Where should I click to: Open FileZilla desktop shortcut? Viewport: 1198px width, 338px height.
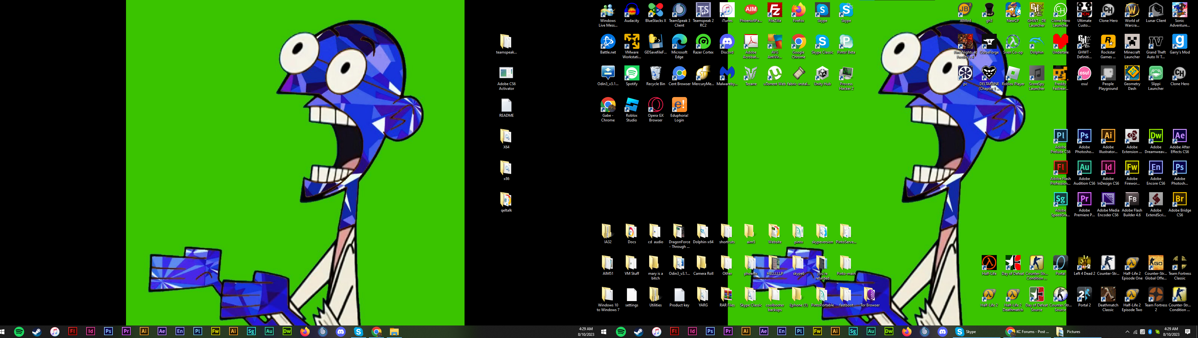pyautogui.click(x=774, y=13)
